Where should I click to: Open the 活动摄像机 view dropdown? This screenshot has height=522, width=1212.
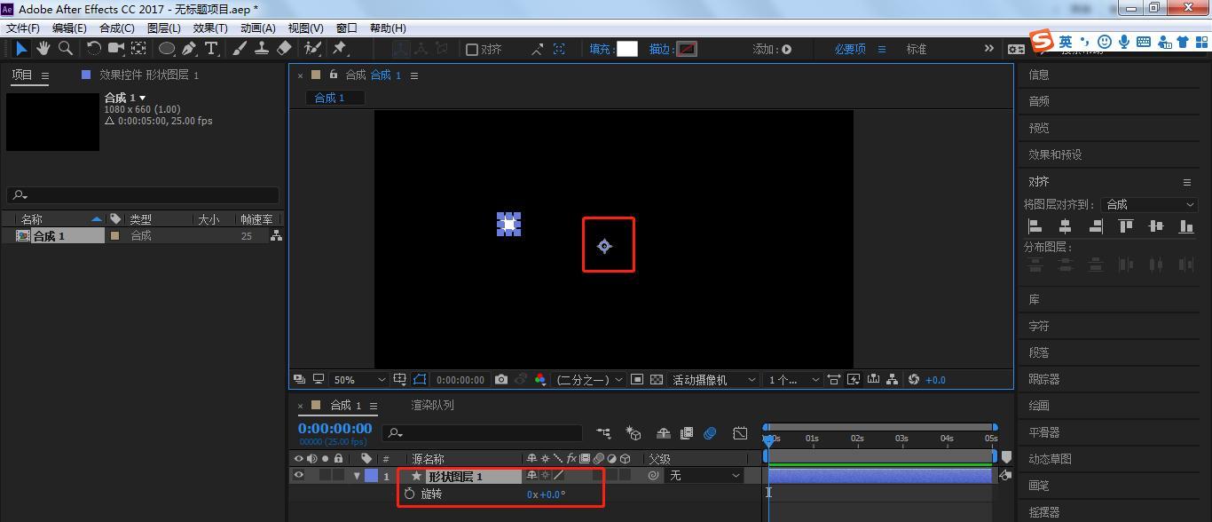[x=714, y=380]
